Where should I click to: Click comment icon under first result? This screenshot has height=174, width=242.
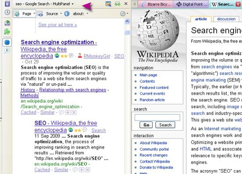(61, 113)
